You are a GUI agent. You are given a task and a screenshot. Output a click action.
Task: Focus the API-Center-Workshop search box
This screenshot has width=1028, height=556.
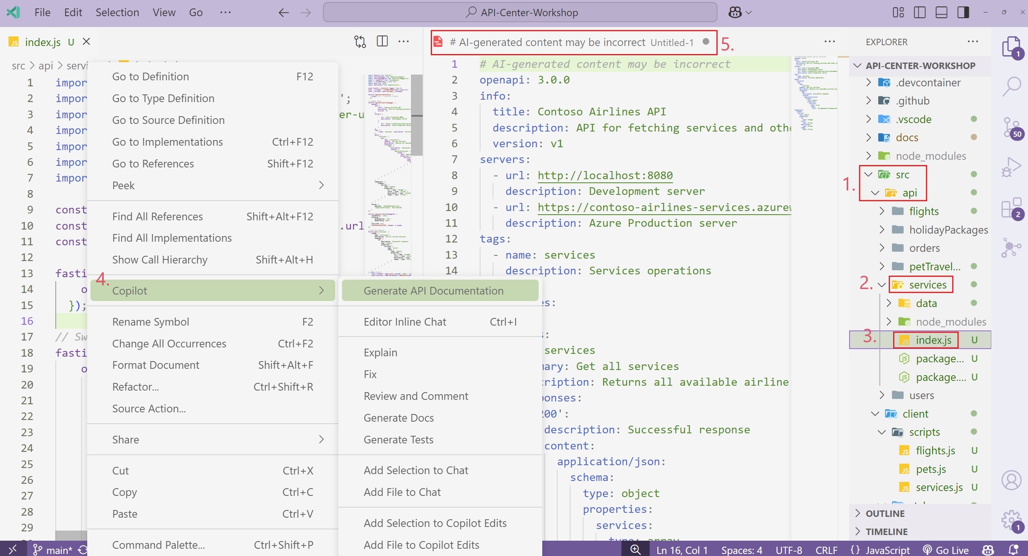[x=521, y=13]
